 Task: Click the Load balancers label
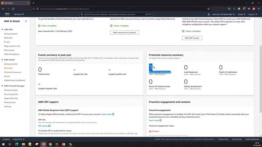click(191, 72)
